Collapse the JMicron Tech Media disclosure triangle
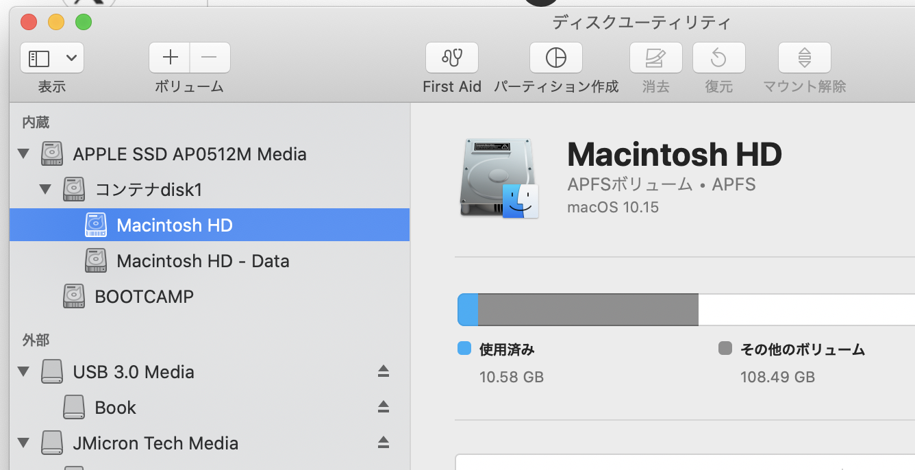915x470 pixels. 24,443
